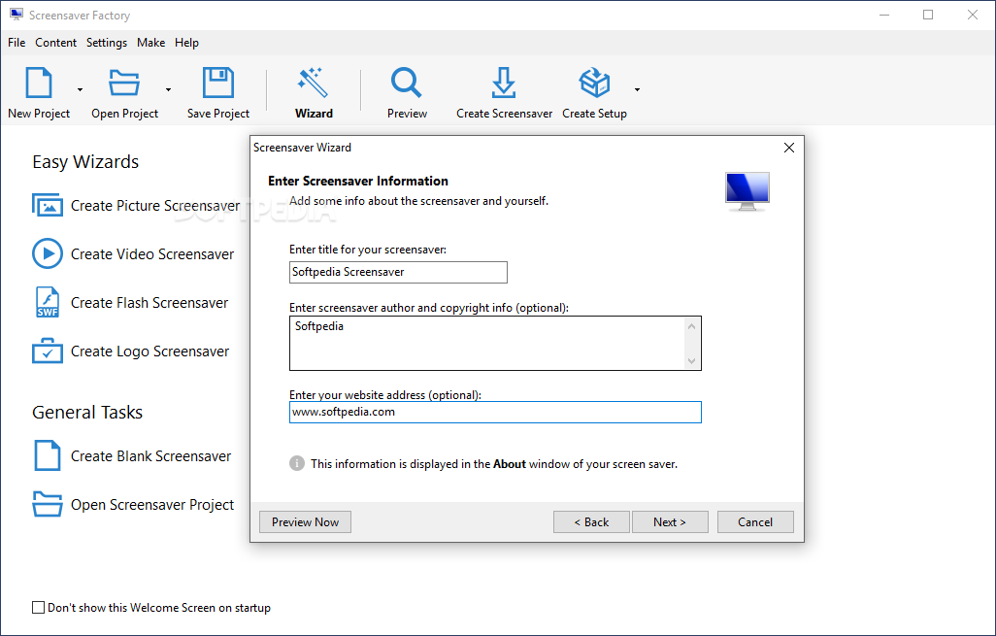This screenshot has height=636, width=996.
Task: Open the File menu
Action: coord(17,43)
